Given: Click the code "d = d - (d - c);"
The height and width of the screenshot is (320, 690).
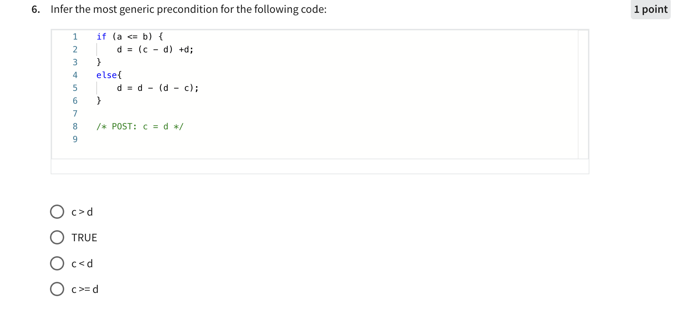Looking at the screenshot, I should click(x=157, y=88).
